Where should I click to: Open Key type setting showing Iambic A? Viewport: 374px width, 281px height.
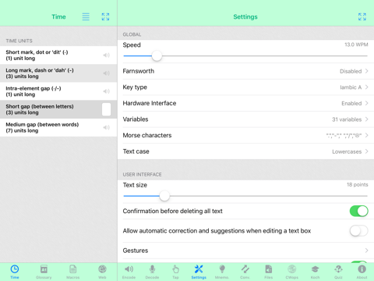pos(245,87)
